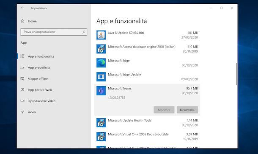Click the Avvio sidebar icon
This screenshot has height=154, width=258.
pos(22,112)
